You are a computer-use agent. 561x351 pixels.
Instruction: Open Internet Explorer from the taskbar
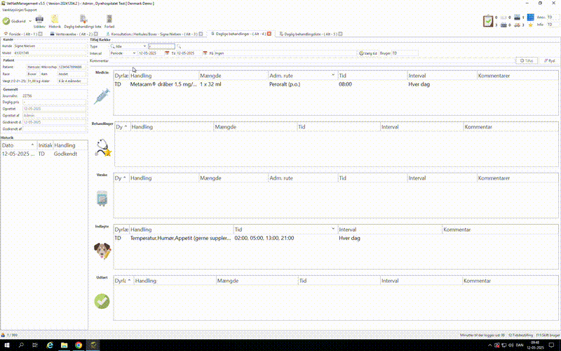point(50,345)
